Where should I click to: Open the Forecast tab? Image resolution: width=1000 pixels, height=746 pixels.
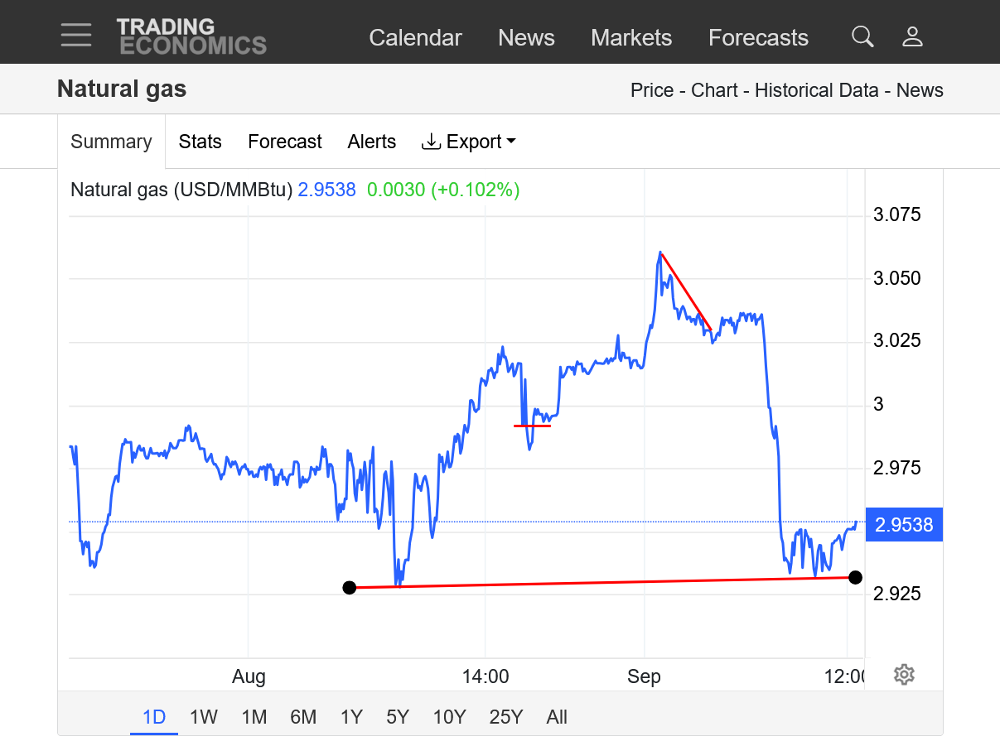(x=285, y=142)
